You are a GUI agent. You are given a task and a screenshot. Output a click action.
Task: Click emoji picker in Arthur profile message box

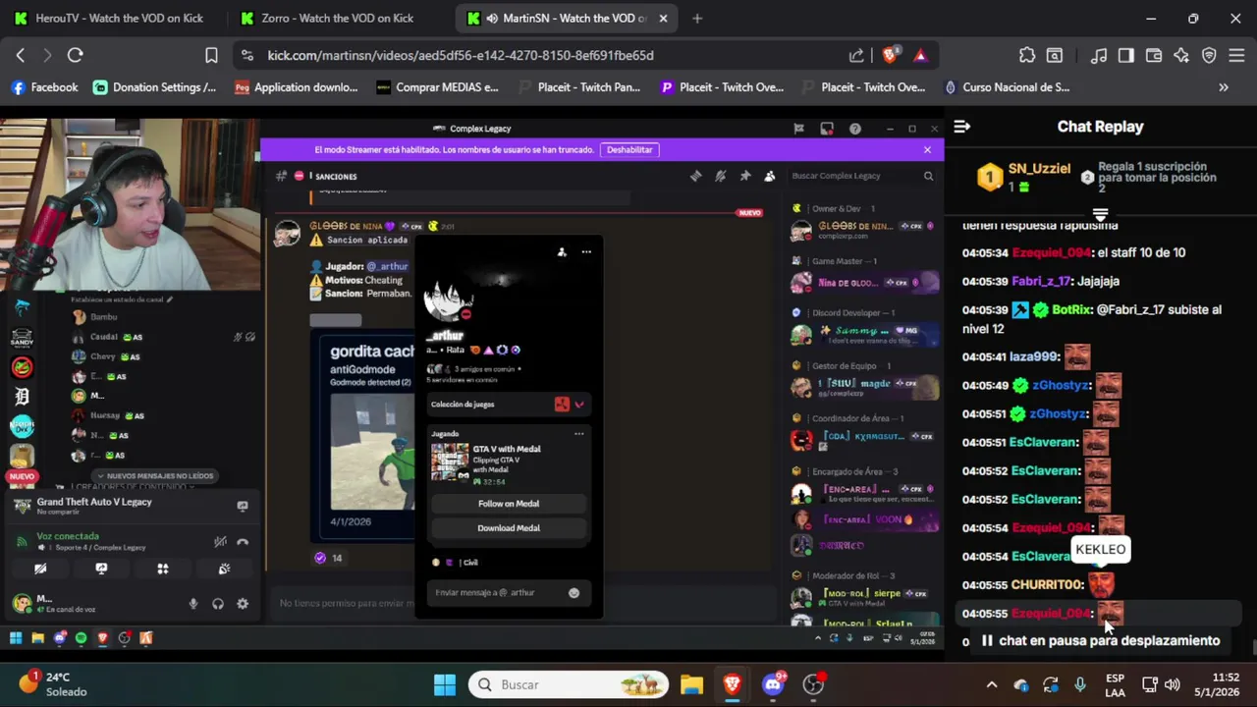[574, 593]
